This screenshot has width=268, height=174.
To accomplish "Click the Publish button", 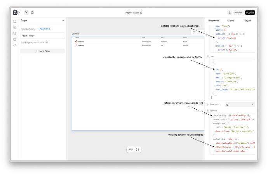I will tap(250, 12).
